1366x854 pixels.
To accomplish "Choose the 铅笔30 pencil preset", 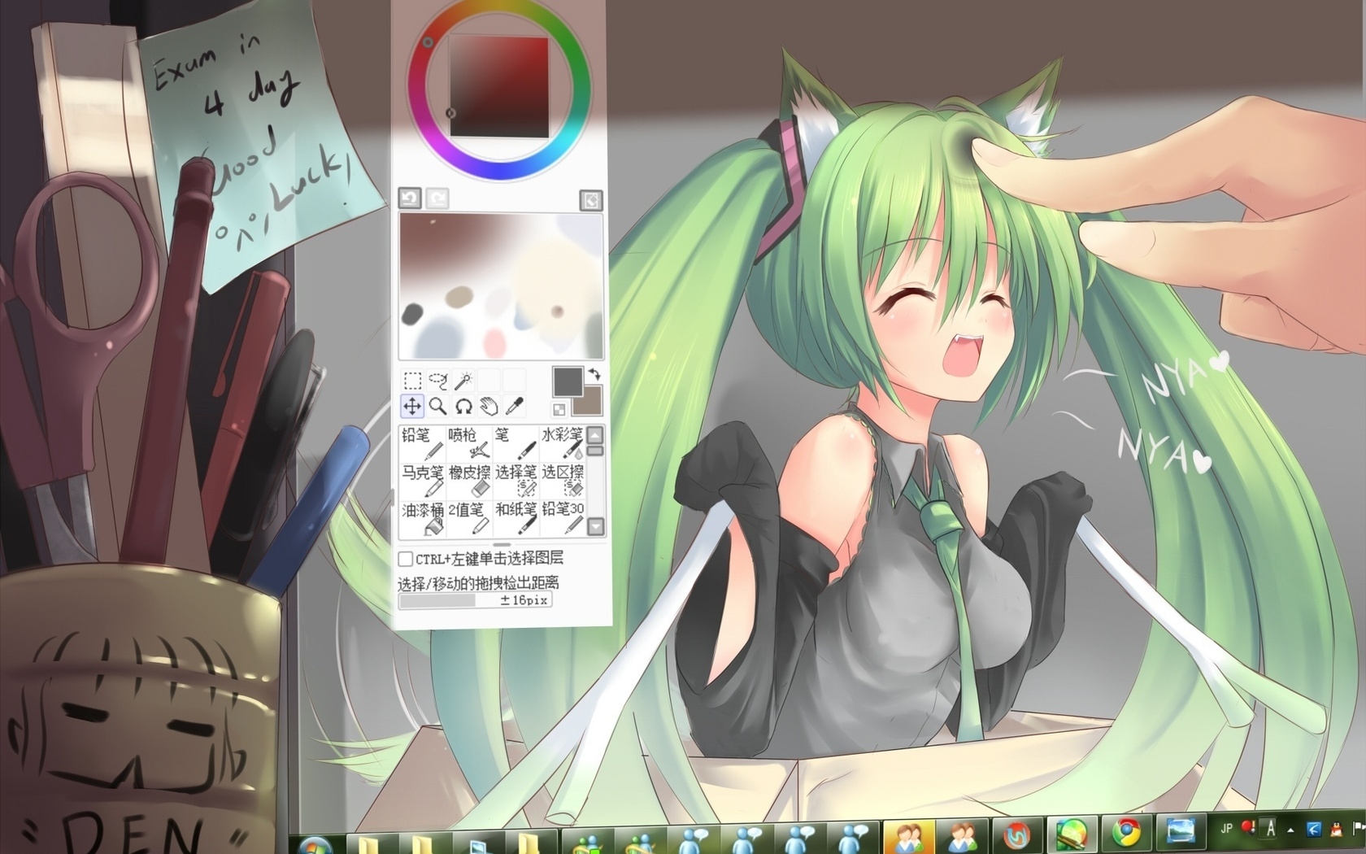I will (562, 518).
